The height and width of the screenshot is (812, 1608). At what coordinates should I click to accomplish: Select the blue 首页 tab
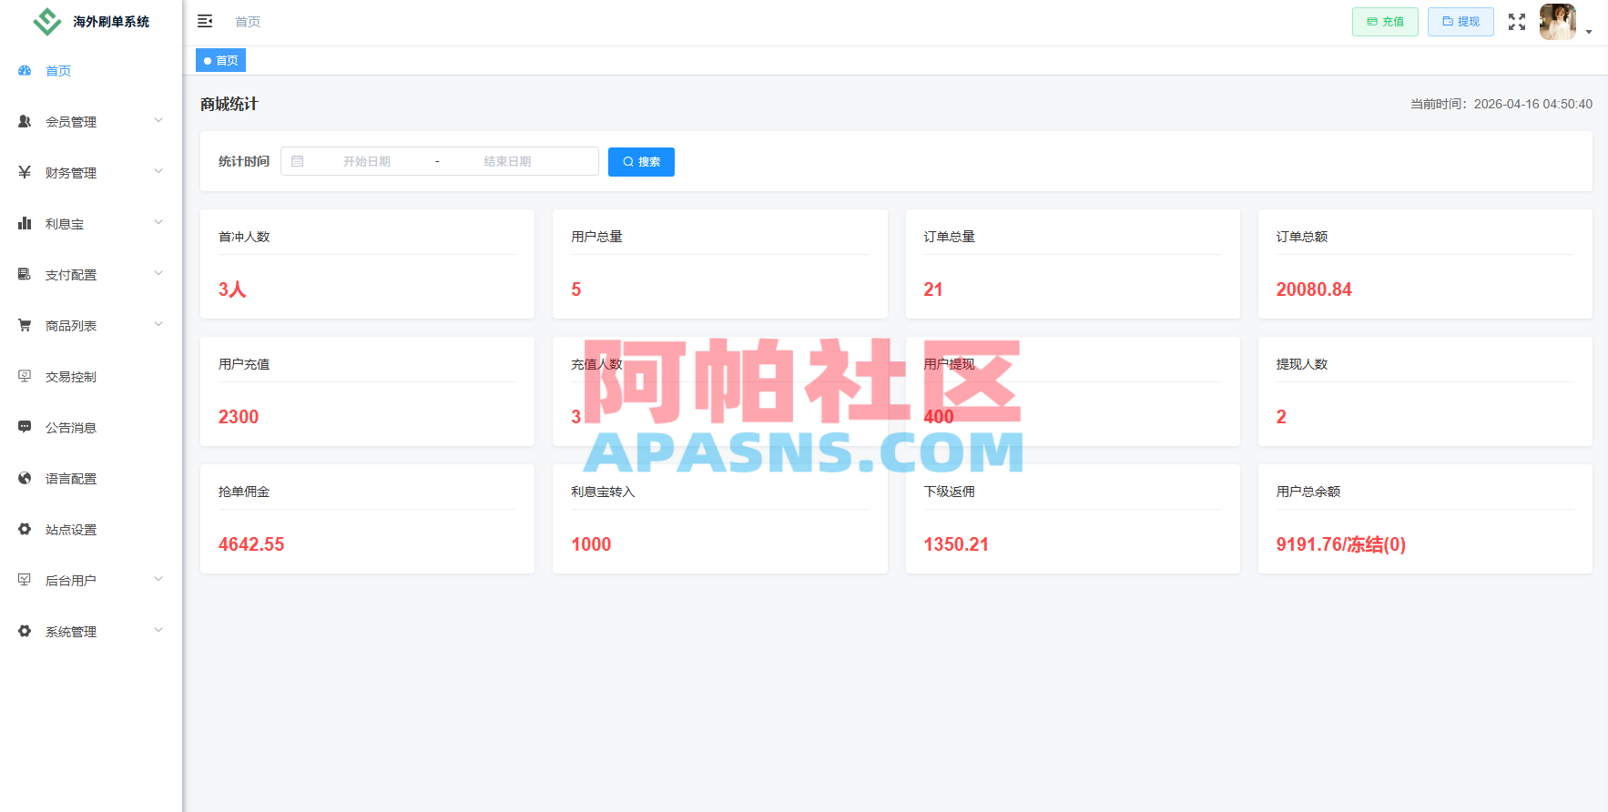click(x=221, y=60)
